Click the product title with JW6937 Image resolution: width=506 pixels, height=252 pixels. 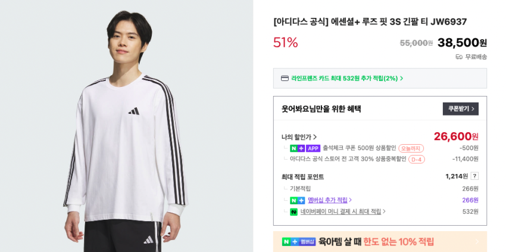coord(370,22)
